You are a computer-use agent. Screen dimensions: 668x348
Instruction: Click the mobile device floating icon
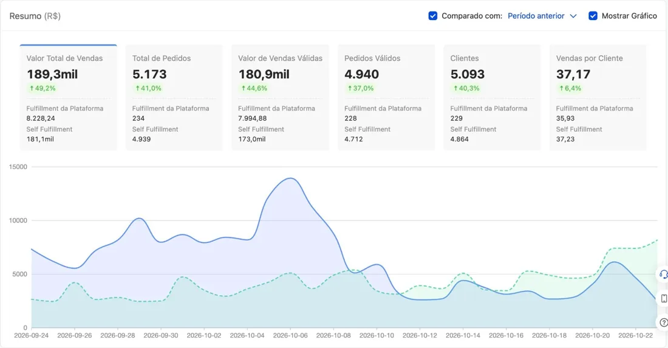[664, 299]
